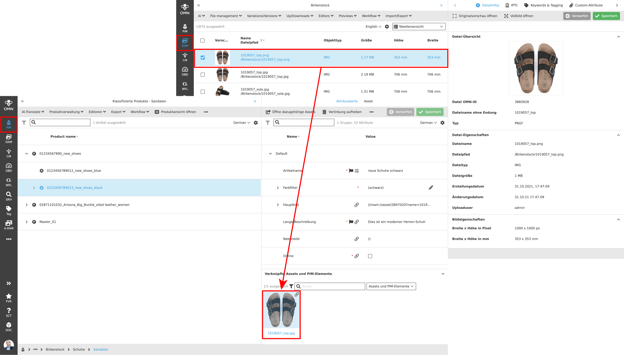Image resolution: width=624 pixels, height=355 pixels.
Task: Toggle the Online attribute checkbox
Action: point(370,256)
